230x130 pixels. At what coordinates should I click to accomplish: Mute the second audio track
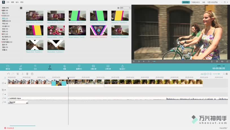[5, 102]
